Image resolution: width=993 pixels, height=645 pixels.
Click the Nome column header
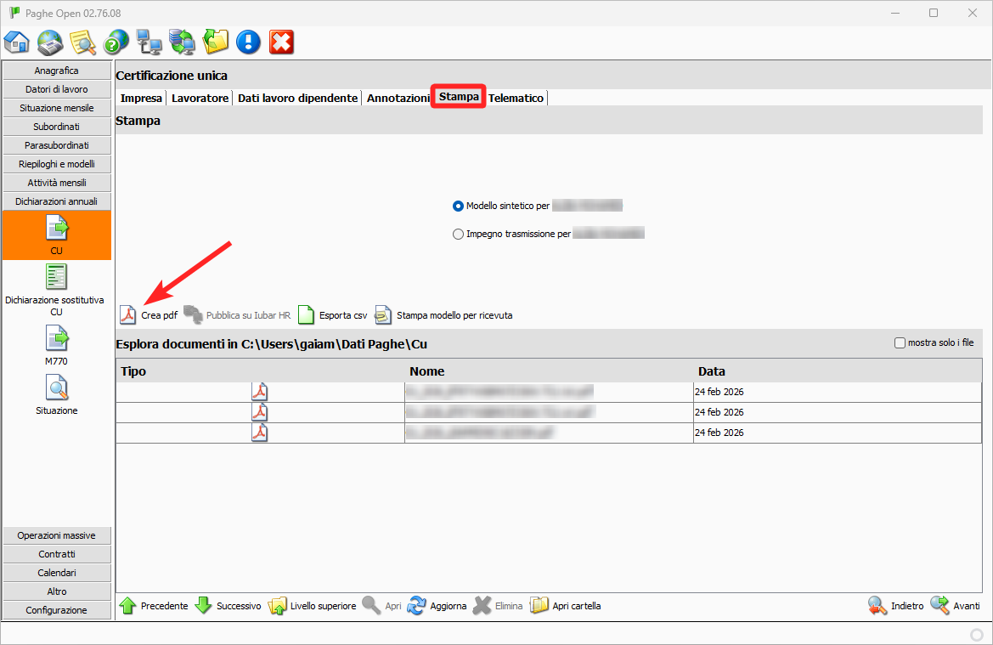[x=426, y=371]
